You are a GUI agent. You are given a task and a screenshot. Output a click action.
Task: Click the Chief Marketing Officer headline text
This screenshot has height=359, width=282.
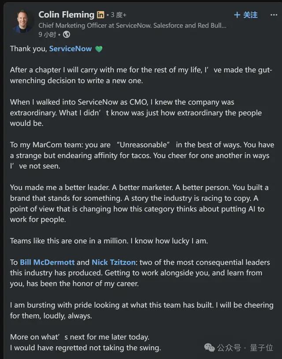coord(132,26)
